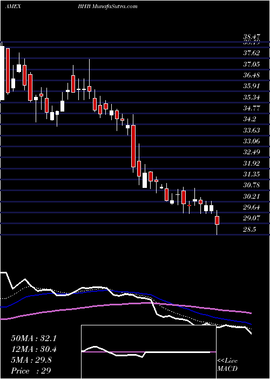The height and width of the screenshot is (379, 270).
Task: Click the <<Live MACD label
Action: 227,365
